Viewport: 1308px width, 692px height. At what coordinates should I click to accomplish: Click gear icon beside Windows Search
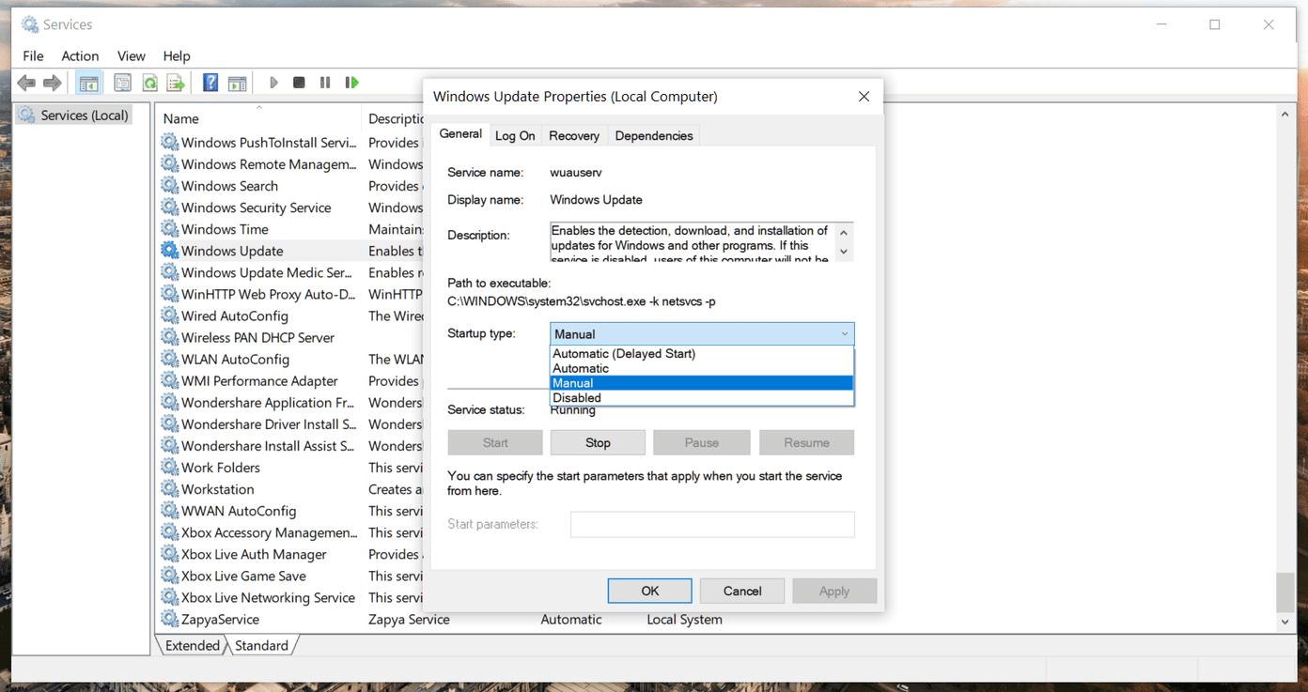coord(169,186)
